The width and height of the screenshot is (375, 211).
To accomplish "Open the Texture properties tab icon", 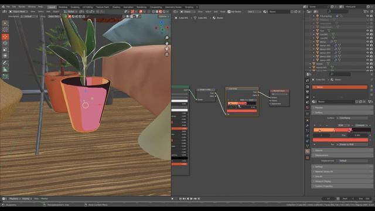I will coord(308,158).
